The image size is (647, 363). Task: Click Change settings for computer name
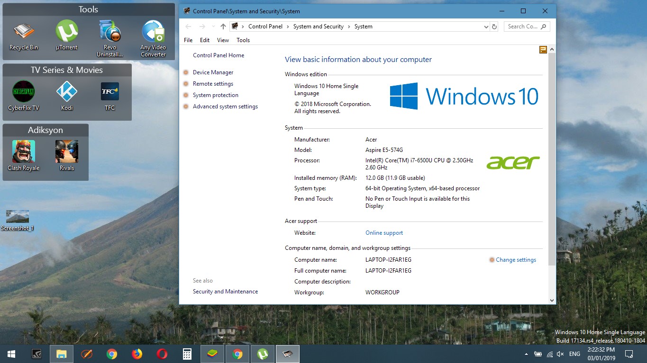point(516,260)
